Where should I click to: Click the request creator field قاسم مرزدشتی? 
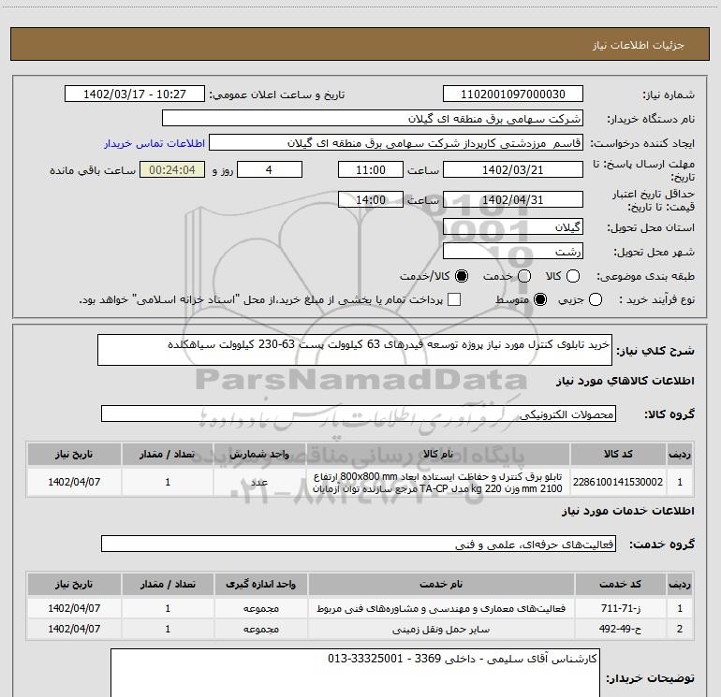tap(396, 143)
